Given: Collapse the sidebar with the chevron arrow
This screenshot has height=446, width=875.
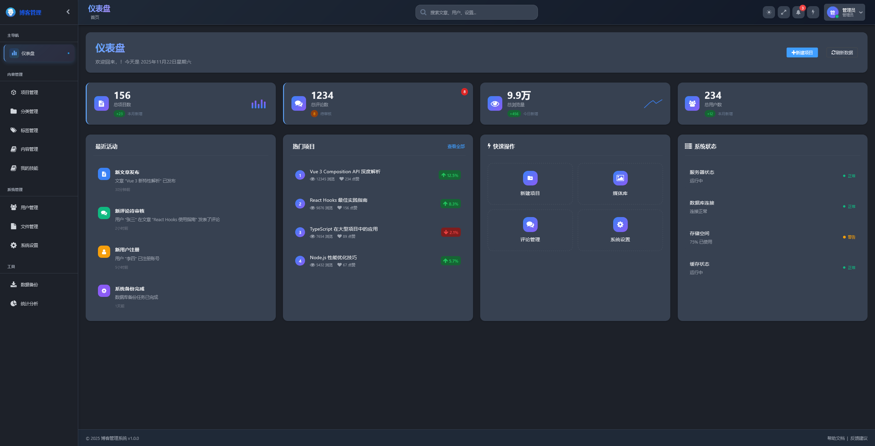Looking at the screenshot, I should coord(68,12).
